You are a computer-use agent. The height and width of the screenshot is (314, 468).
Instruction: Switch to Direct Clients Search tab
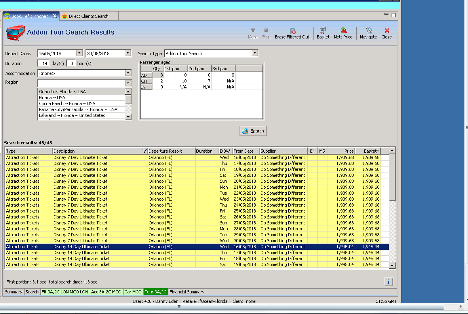point(88,16)
